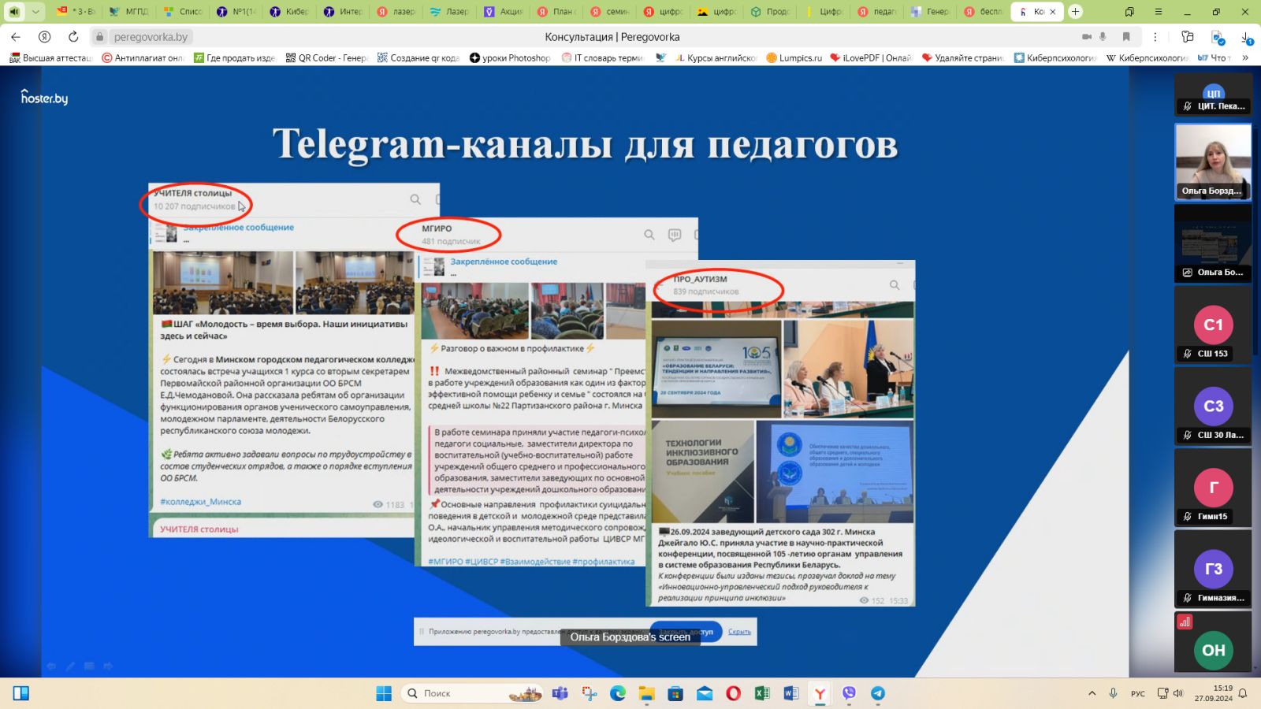1261x709 pixels.
Task: Select the ЦИТ participant tile
Action: pos(1213,95)
